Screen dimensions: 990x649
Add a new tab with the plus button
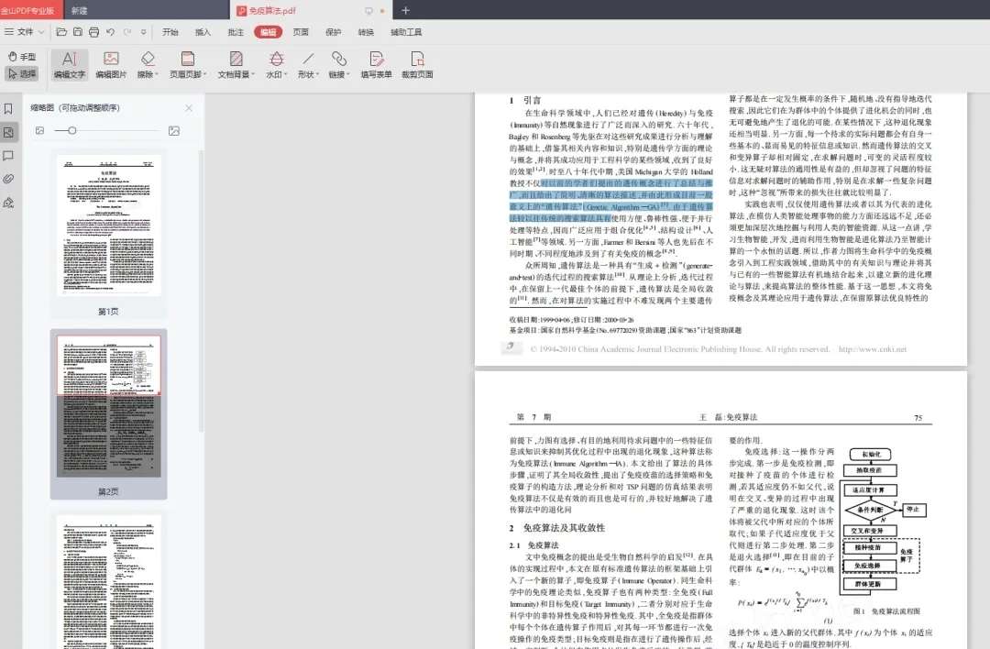[x=405, y=11]
